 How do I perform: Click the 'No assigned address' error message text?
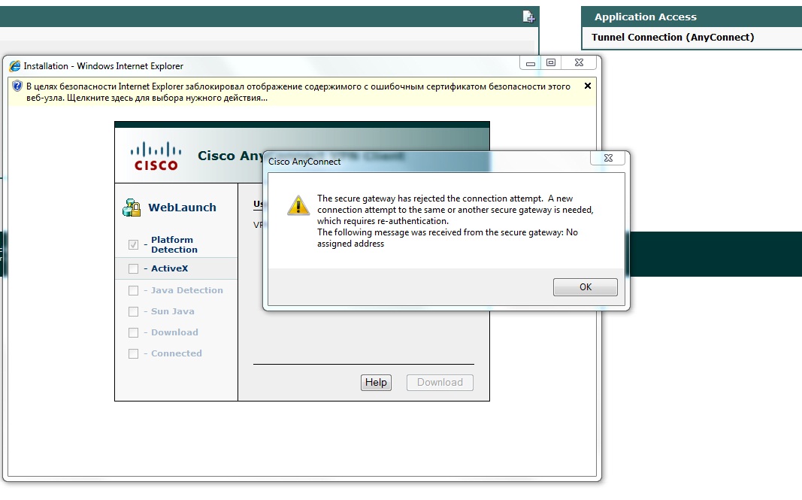pyautogui.click(x=447, y=238)
